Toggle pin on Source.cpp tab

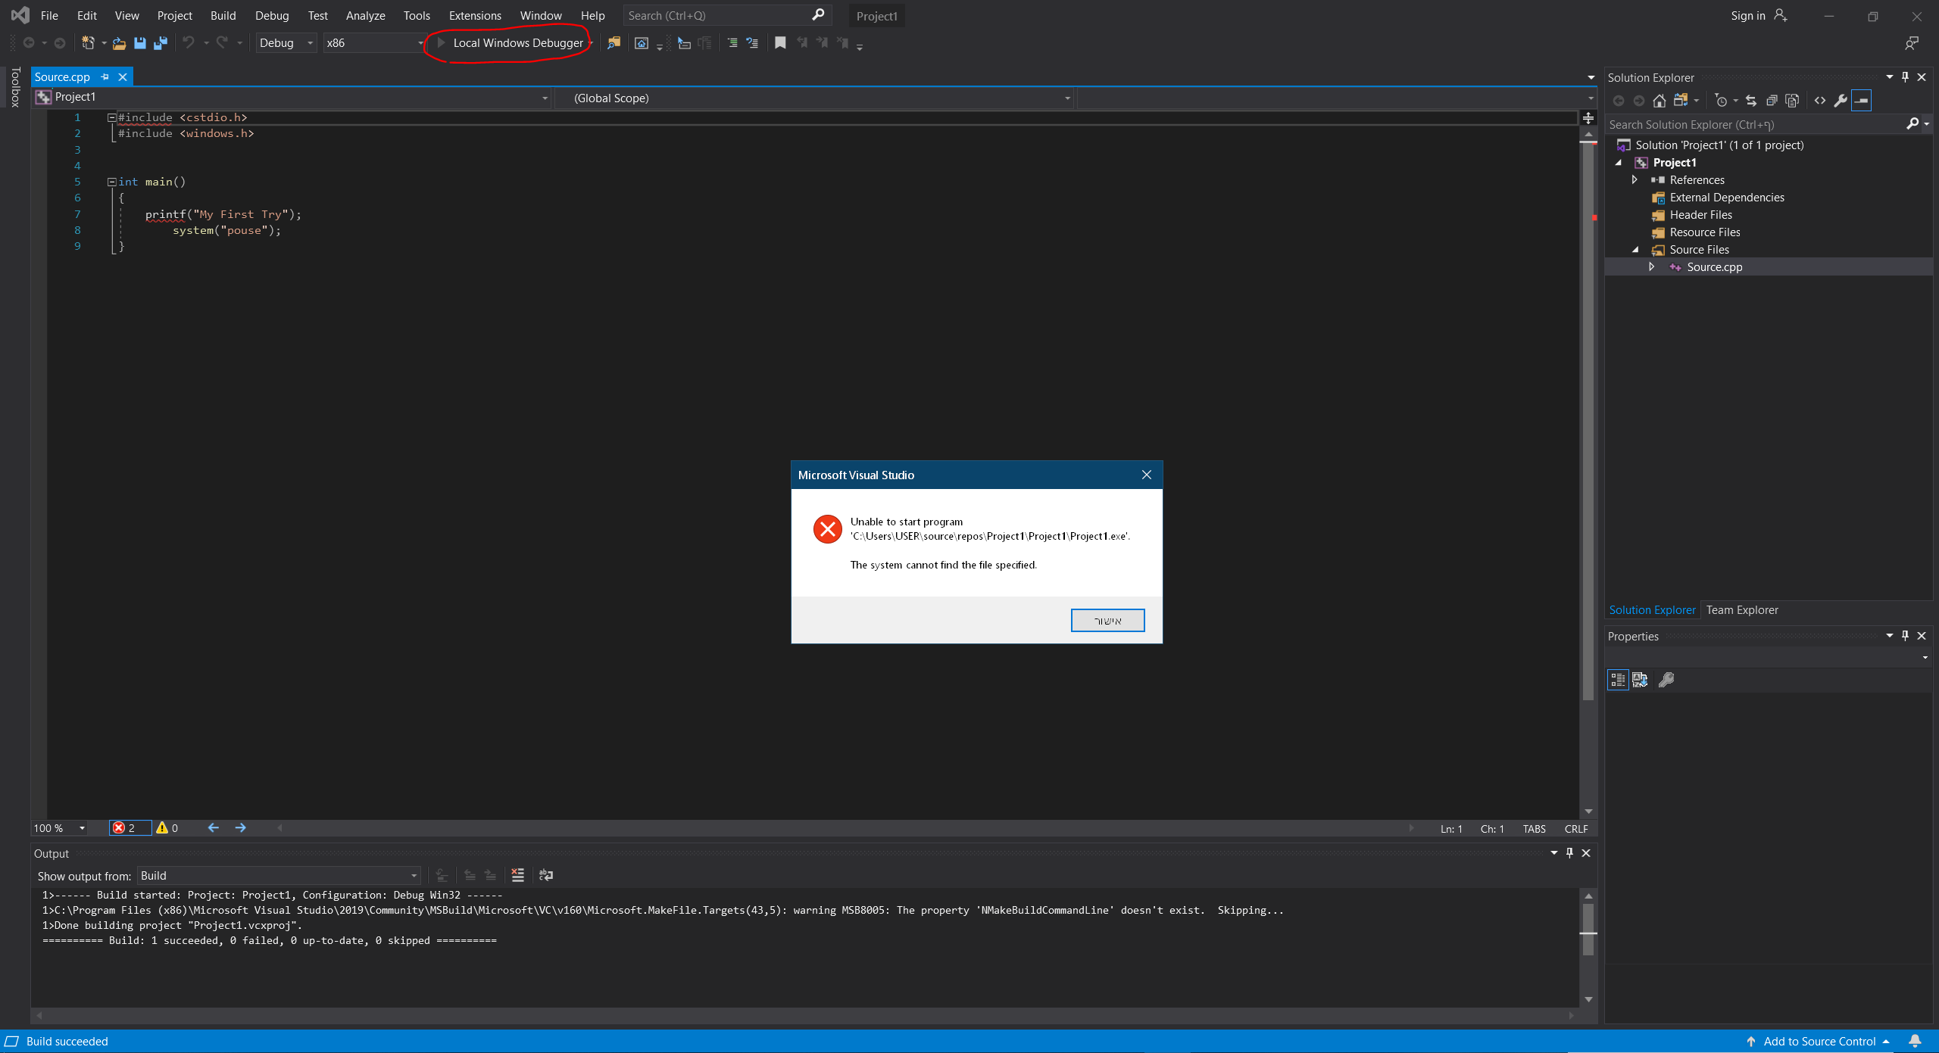[x=105, y=77]
